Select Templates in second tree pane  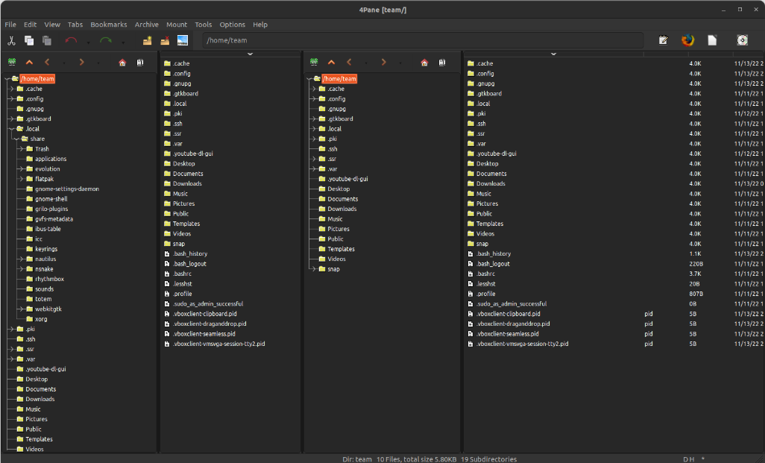click(x=341, y=249)
